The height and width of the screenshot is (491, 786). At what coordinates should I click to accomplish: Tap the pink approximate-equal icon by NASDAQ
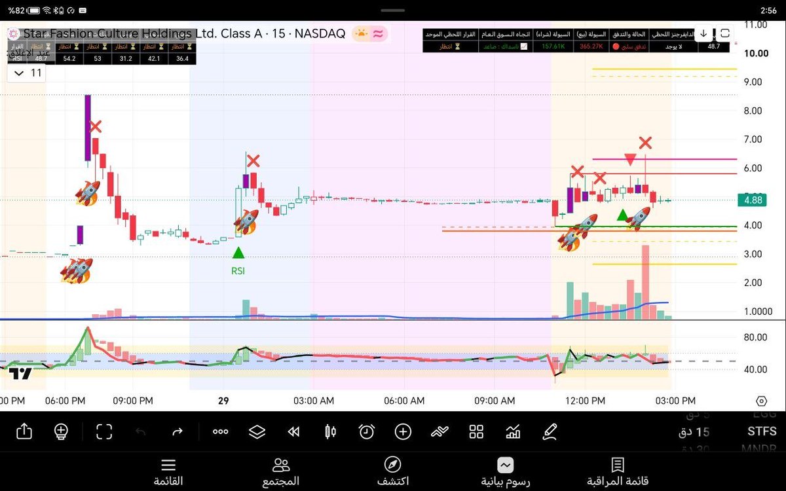tap(378, 34)
